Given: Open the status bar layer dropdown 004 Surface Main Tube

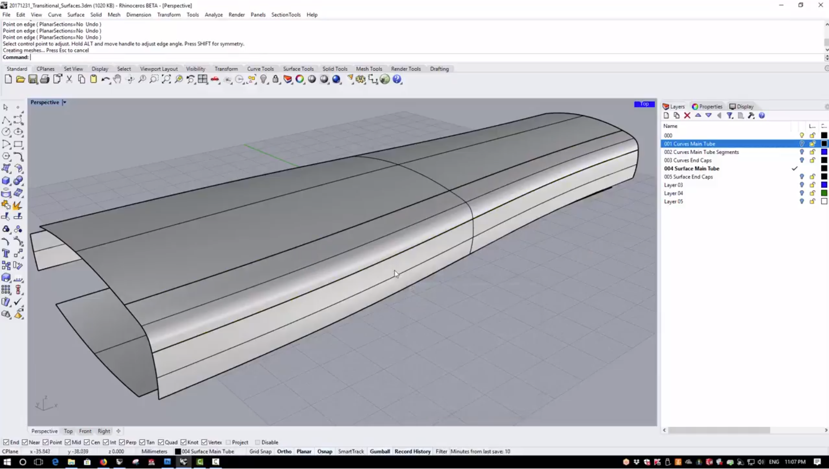Looking at the screenshot, I should click(x=204, y=452).
